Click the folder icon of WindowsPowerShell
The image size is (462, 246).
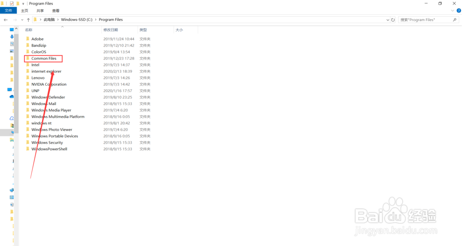click(27, 148)
